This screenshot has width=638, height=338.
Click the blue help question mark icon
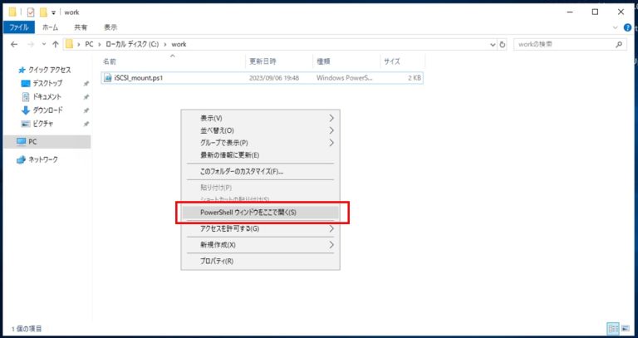tap(628, 27)
